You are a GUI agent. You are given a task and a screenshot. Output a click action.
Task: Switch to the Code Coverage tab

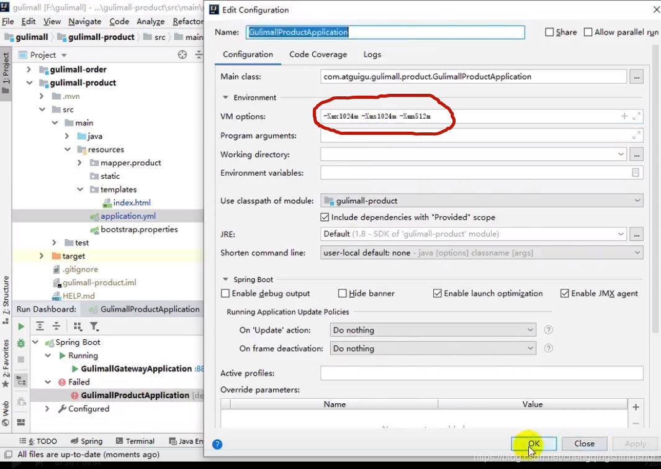(x=318, y=55)
